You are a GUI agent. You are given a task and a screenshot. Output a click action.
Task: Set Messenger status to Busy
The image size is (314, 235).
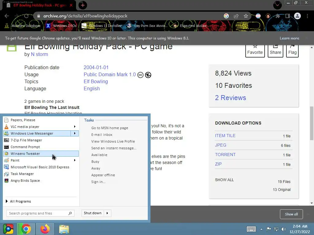pos(95,162)
